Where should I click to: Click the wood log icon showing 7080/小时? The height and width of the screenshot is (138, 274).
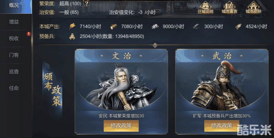[x=114, y=26]
